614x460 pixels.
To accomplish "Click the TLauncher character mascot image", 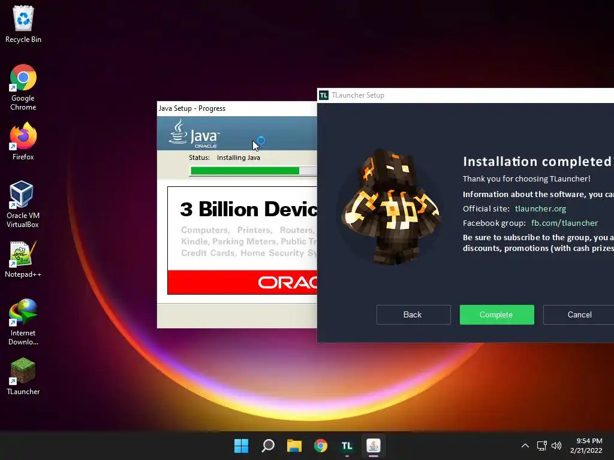I will coord(391,207).
